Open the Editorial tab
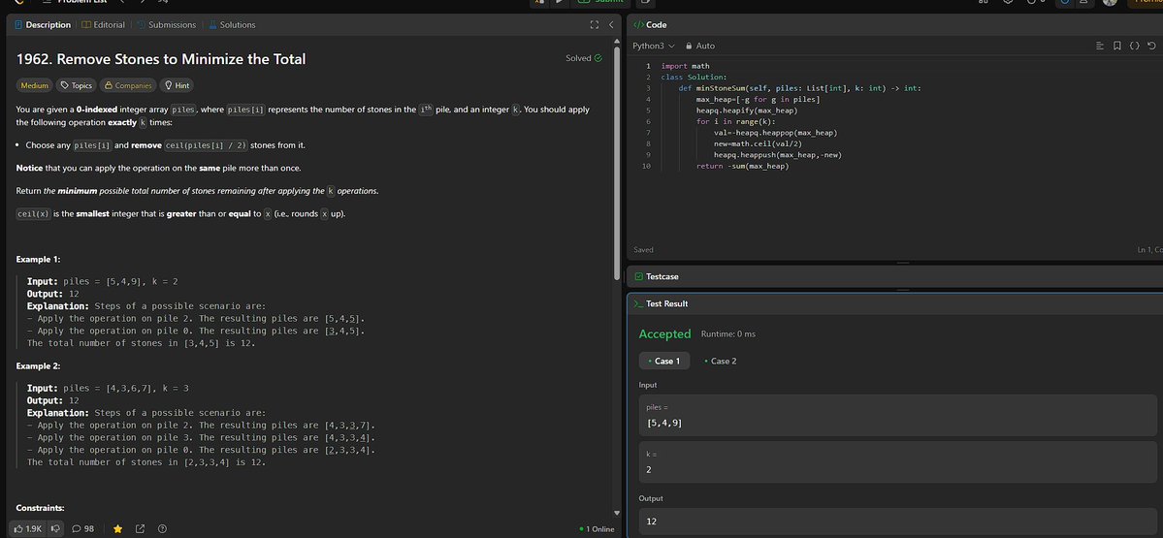The image size is (1163, 538). (103, 24)
